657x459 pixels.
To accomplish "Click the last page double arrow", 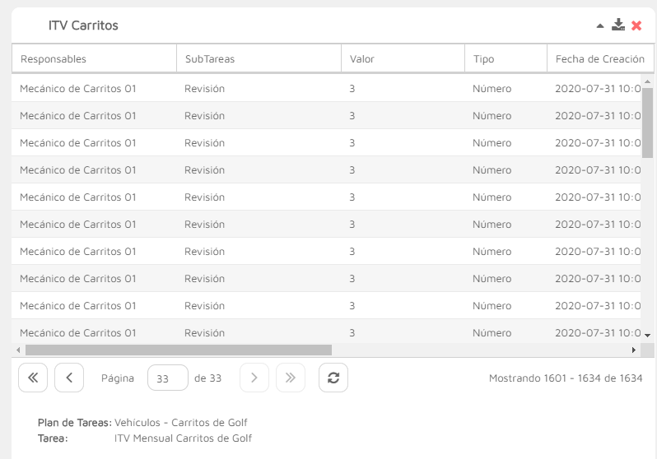I will click(x=291, y=378).
